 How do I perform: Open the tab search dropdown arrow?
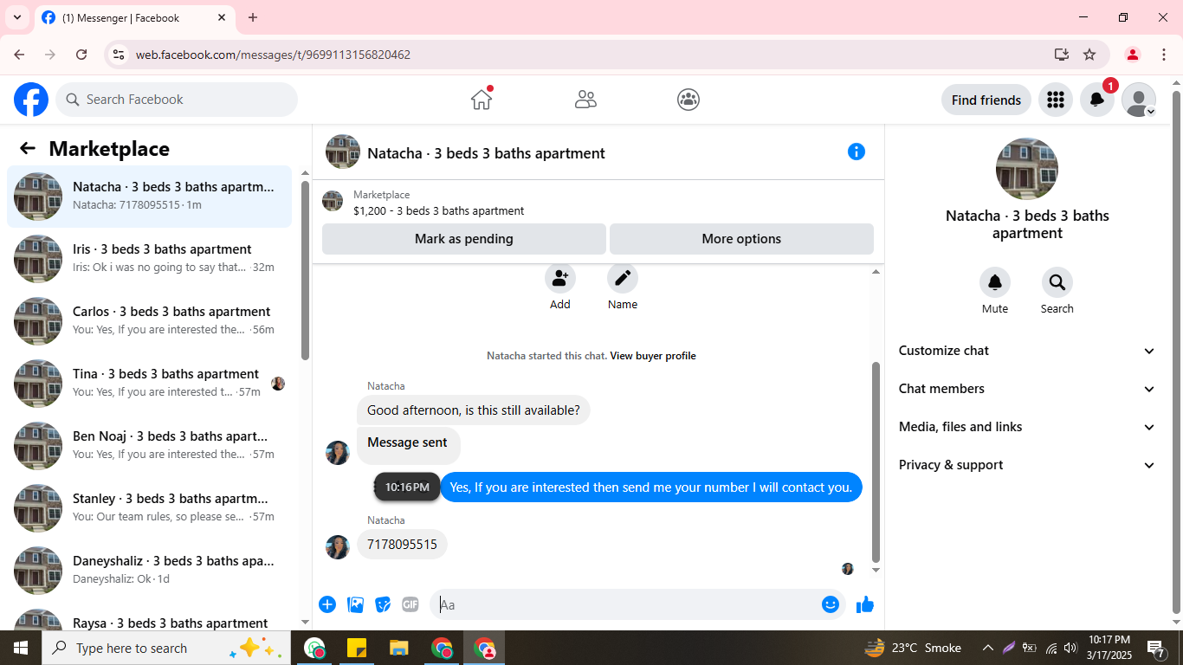[16, 17]
